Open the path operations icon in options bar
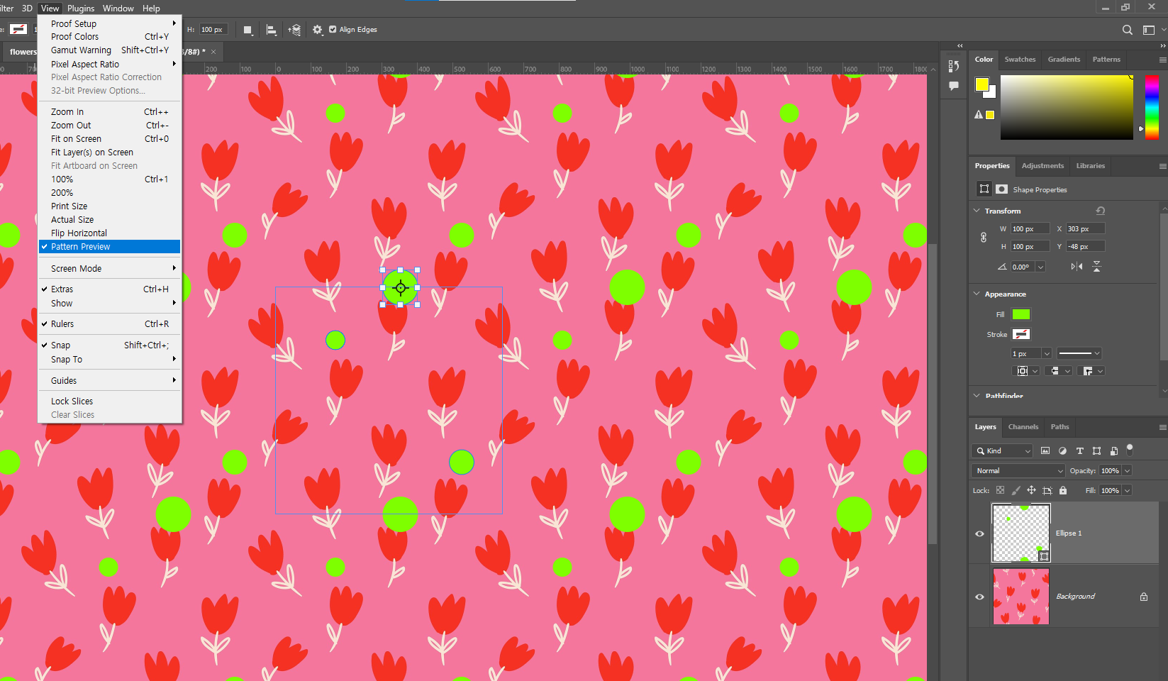This screenshot has height=681, width=1168. click(x=247, y=30)
